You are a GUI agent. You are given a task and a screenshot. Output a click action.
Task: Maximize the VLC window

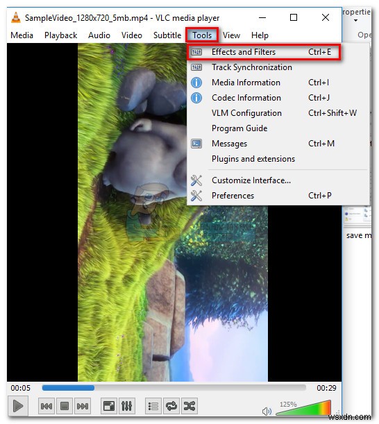[x=294, y=18]
